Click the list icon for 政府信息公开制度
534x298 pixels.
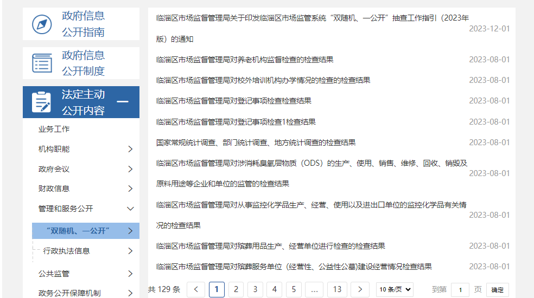pyautogui.click(x=42, y=63)
